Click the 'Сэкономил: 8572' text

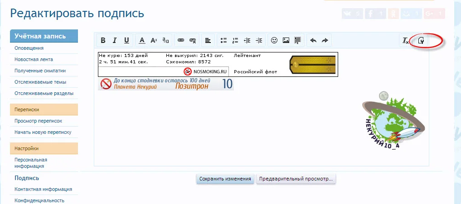point(188,62)
